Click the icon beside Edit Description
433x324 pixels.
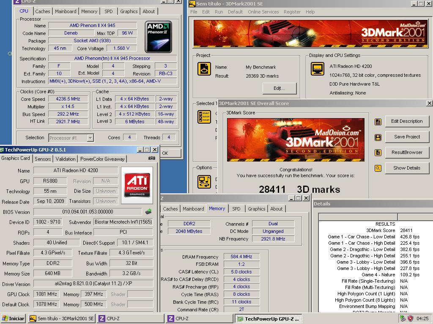[x=378, y=121]
